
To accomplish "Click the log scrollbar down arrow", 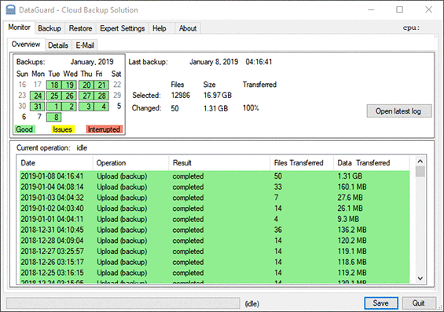I will 420,278.
